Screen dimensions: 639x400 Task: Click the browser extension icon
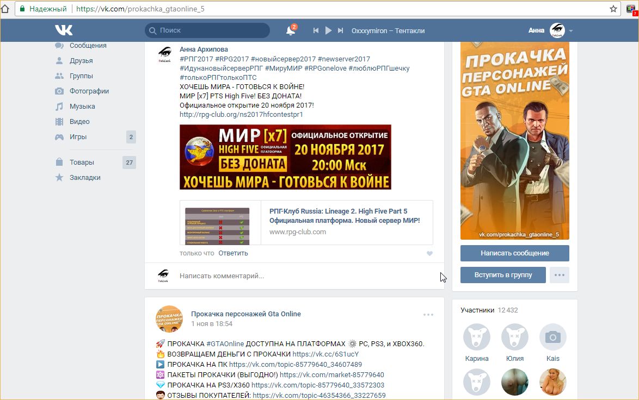[631, 9]
